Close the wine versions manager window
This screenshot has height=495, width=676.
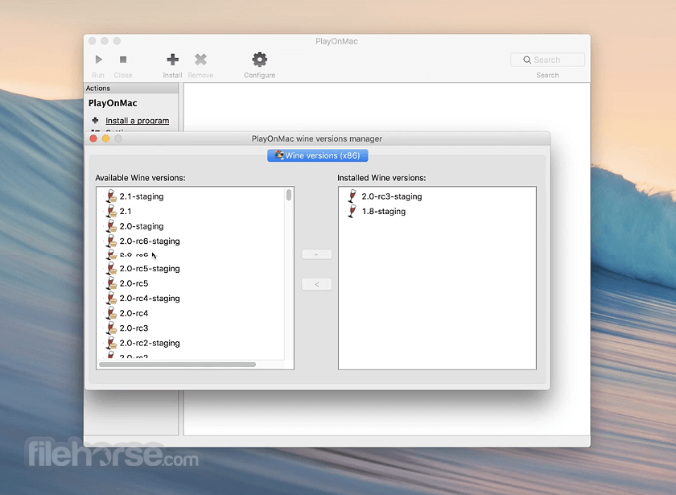click(x=93, y=138)
